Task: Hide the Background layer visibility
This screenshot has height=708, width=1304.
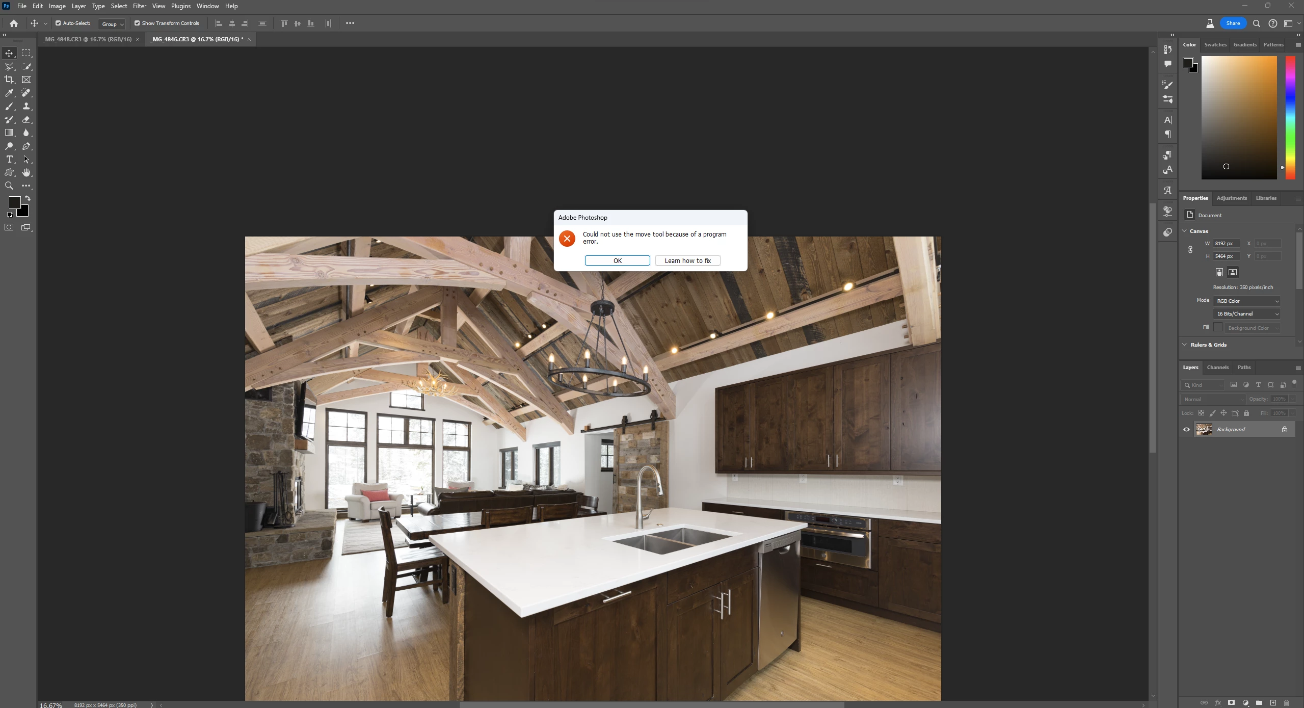Action: 1186,430
